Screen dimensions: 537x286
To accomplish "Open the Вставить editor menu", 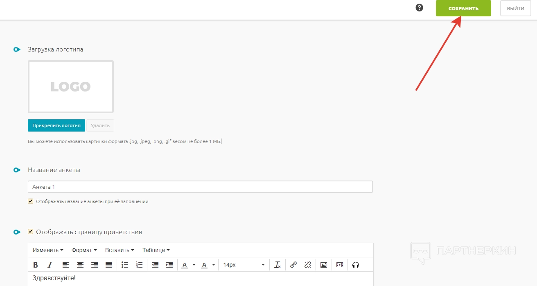I will (120, 250).
